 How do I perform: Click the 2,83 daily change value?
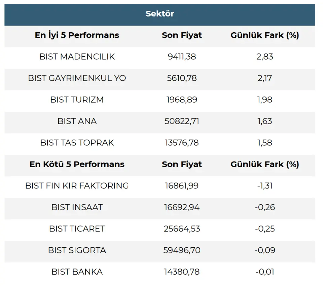coord(265,57)
